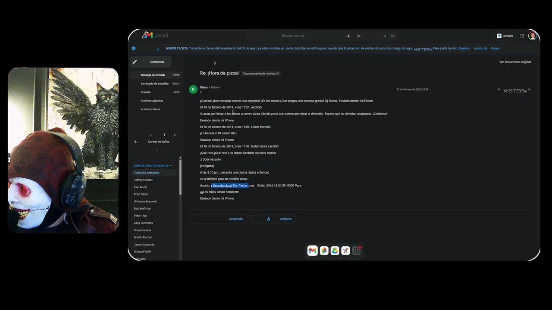Click the email subject Re: ¡Hora de pizza!
This screenshot has width=552, height=310.
point(219,73)
